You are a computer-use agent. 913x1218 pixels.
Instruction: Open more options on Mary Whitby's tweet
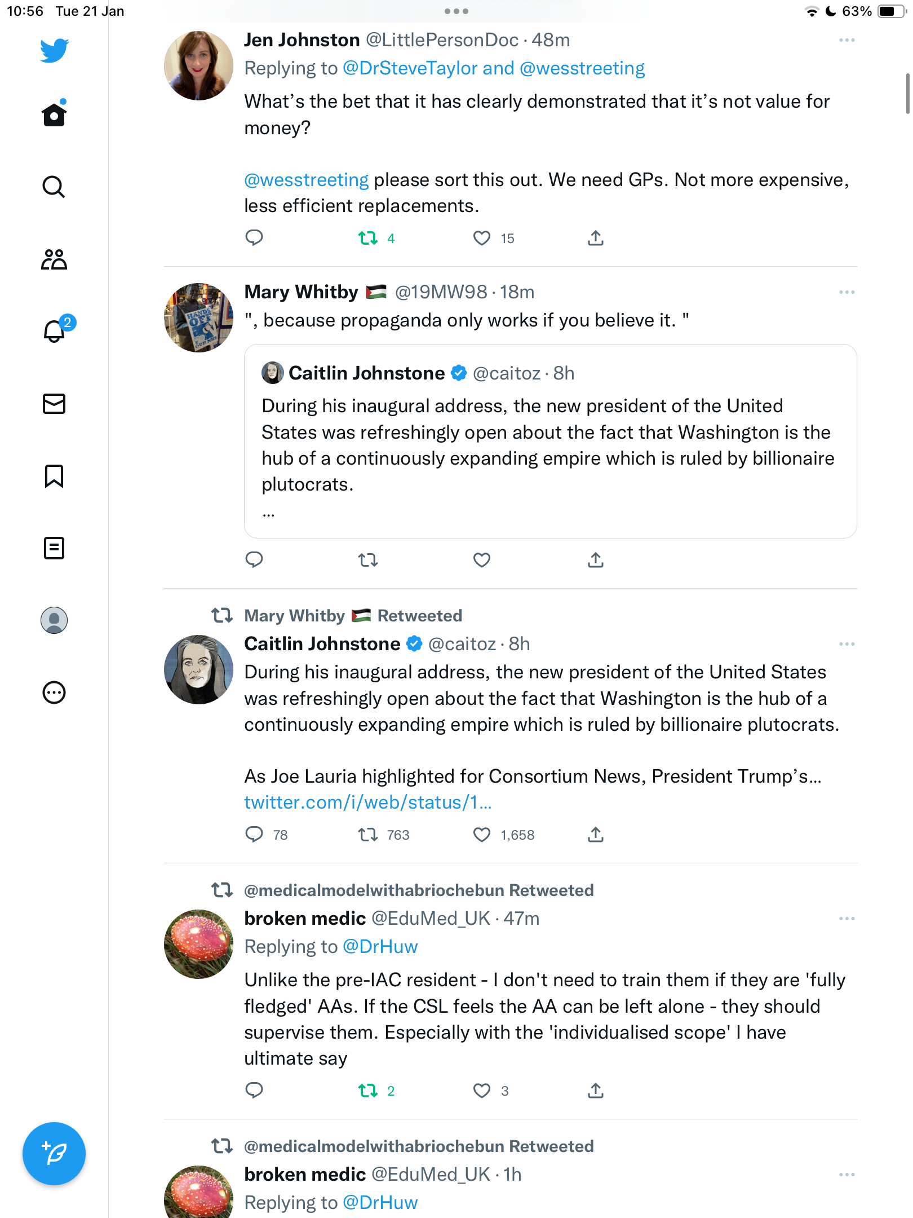pos(846,292)
